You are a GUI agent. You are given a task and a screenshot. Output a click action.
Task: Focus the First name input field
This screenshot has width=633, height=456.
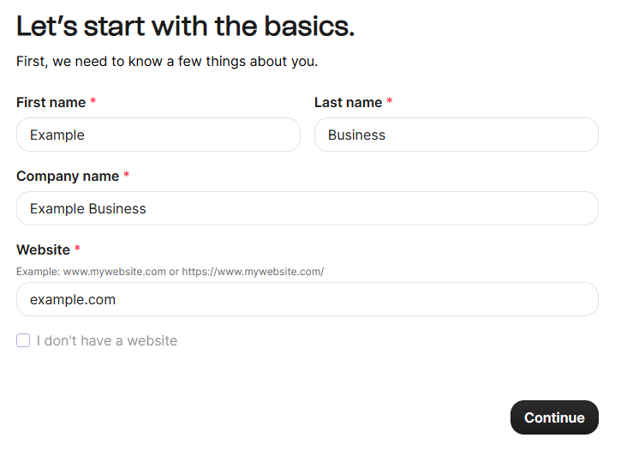pos(158,135)
